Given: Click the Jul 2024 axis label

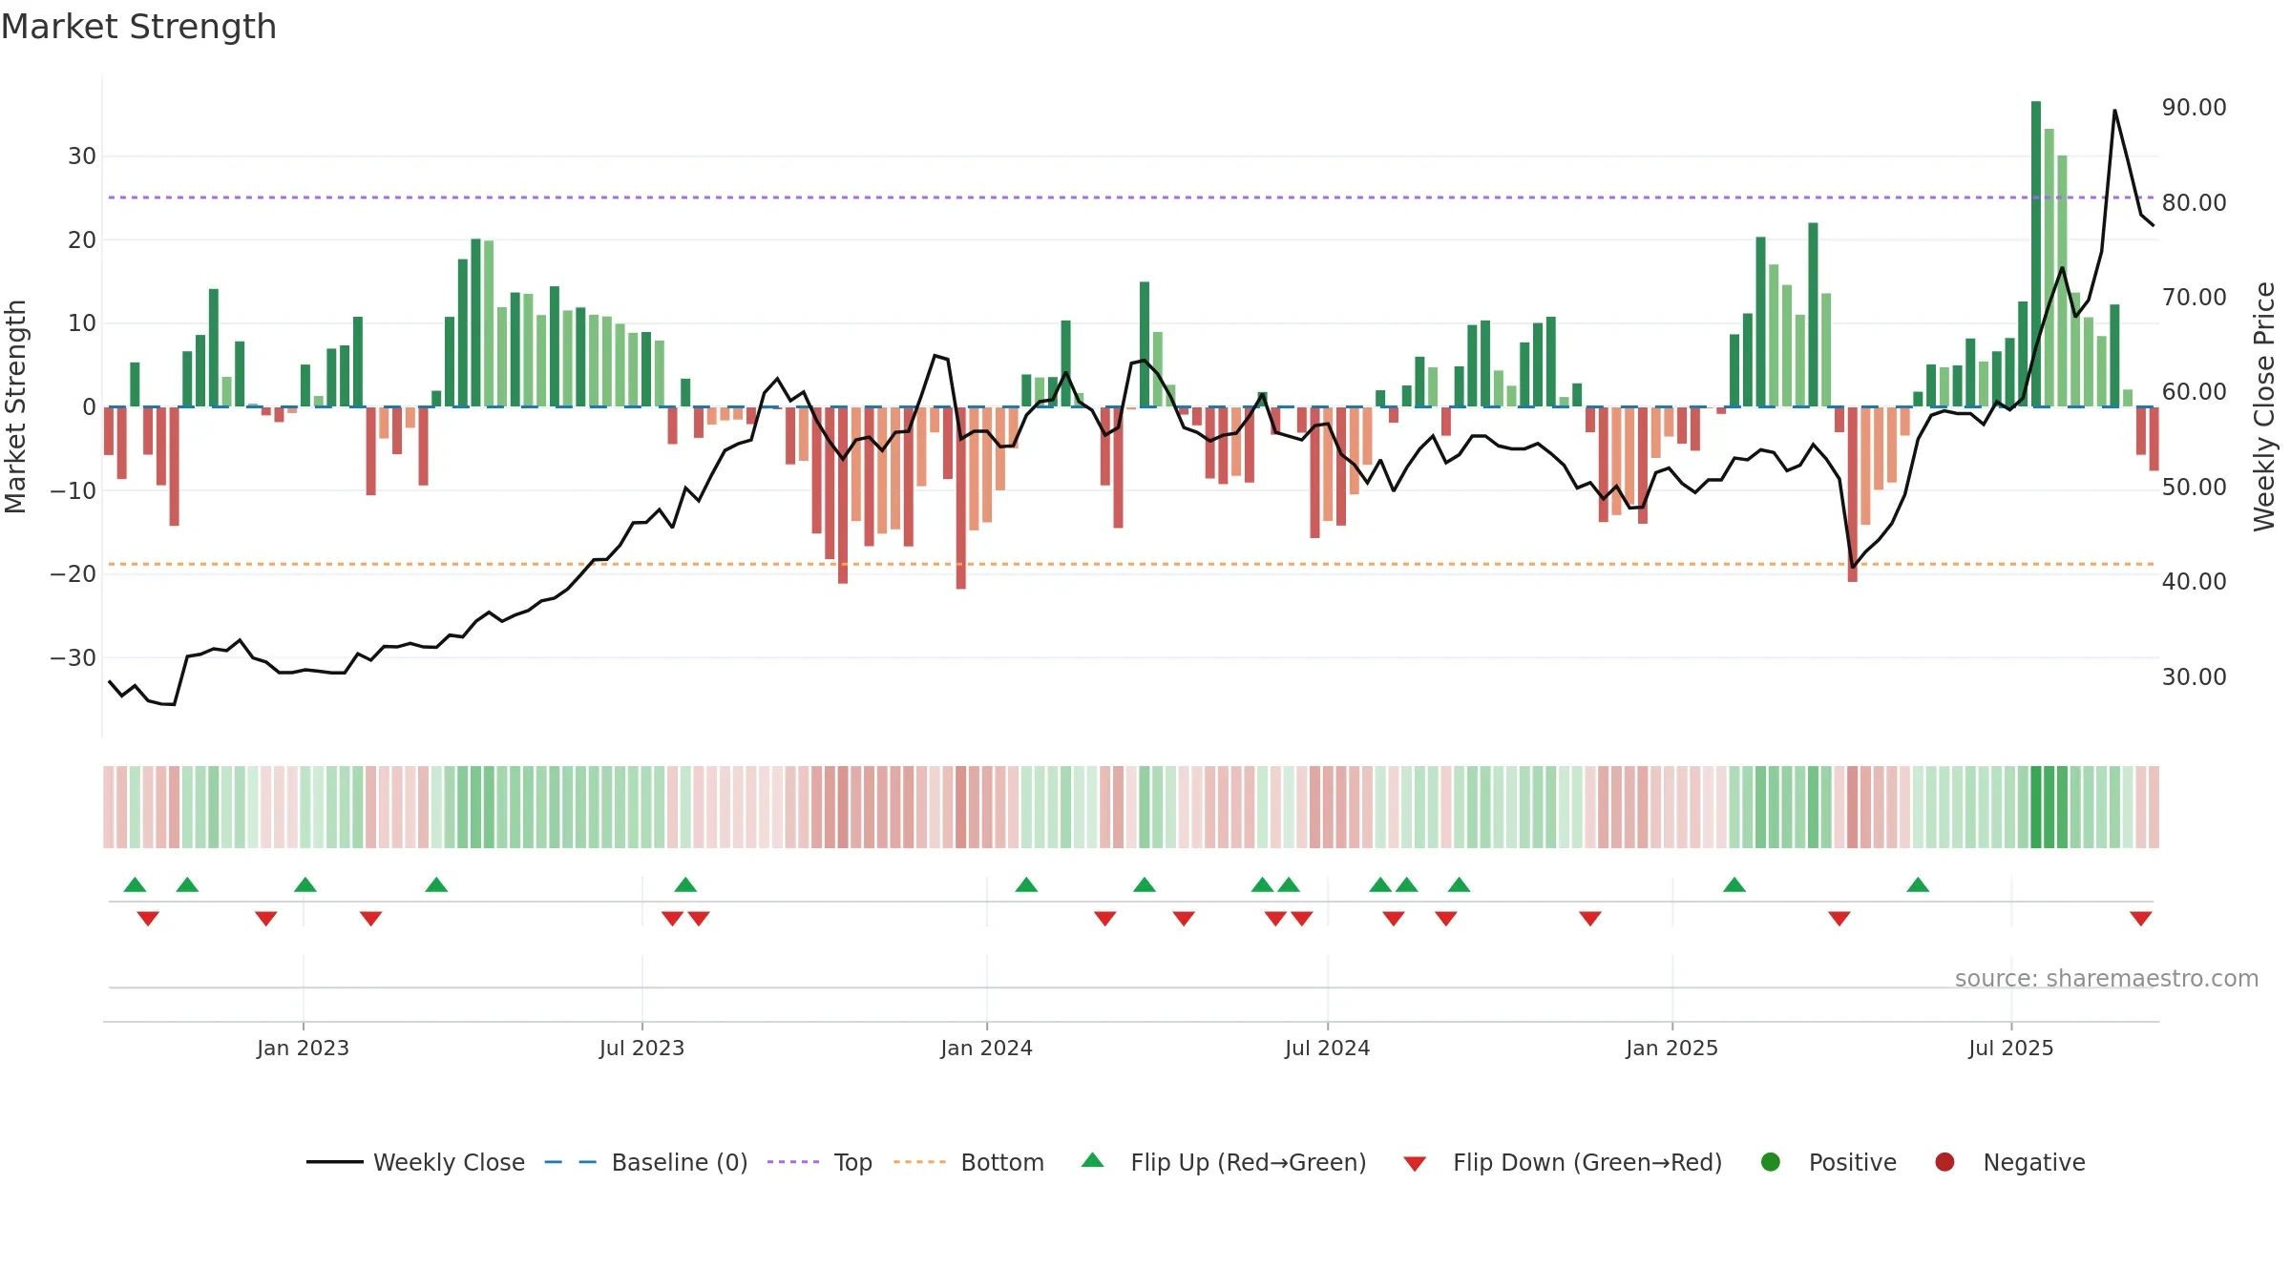Looking at the screenshot, I should [x=1327, y=1048].
